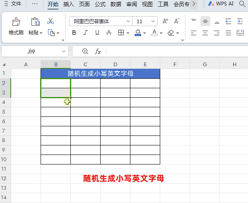Click the 粘贴 paste clipboard icon
This screenshot has width=248, height=203.
(x=35, y=22)
